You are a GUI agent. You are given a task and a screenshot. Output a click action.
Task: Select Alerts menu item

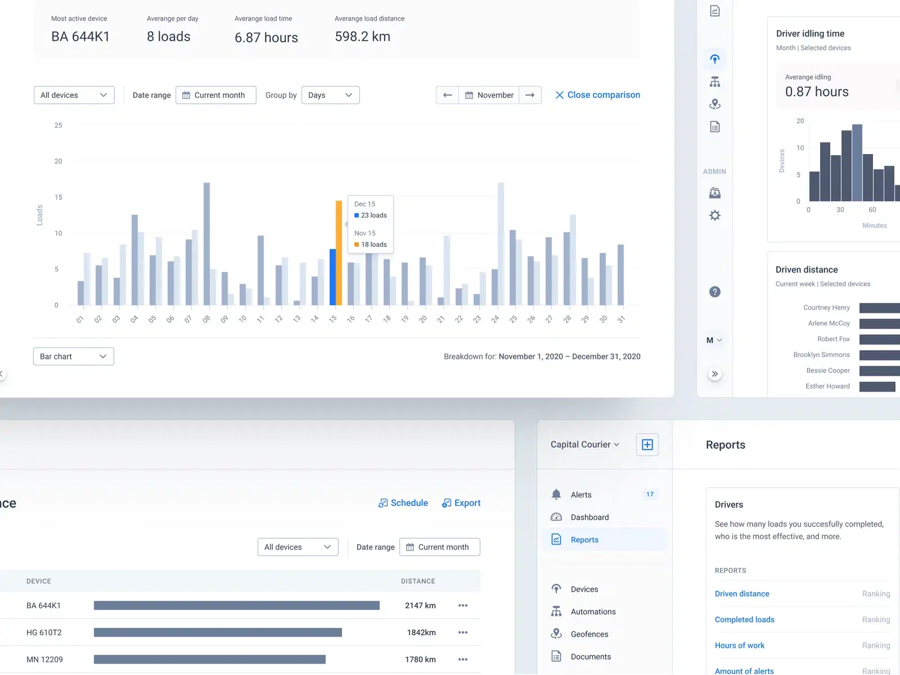(x=605, y=495)
